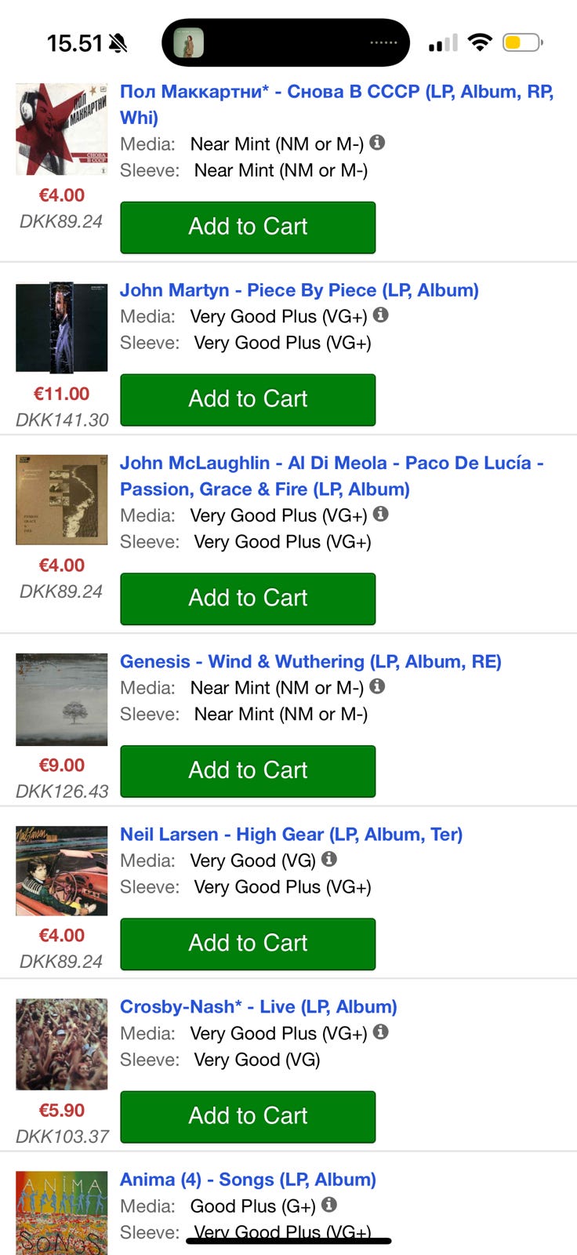Tap the Crosby-Nash Live cover thumbnail
This screenshot has height=1255, width=577.
[62, 1044]
